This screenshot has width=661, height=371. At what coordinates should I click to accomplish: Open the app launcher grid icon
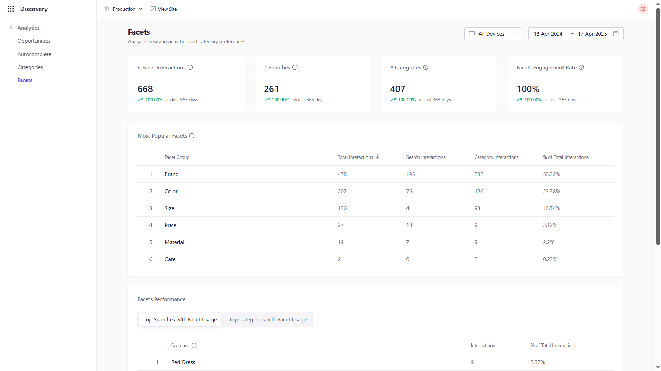click(x=11, y=9)
